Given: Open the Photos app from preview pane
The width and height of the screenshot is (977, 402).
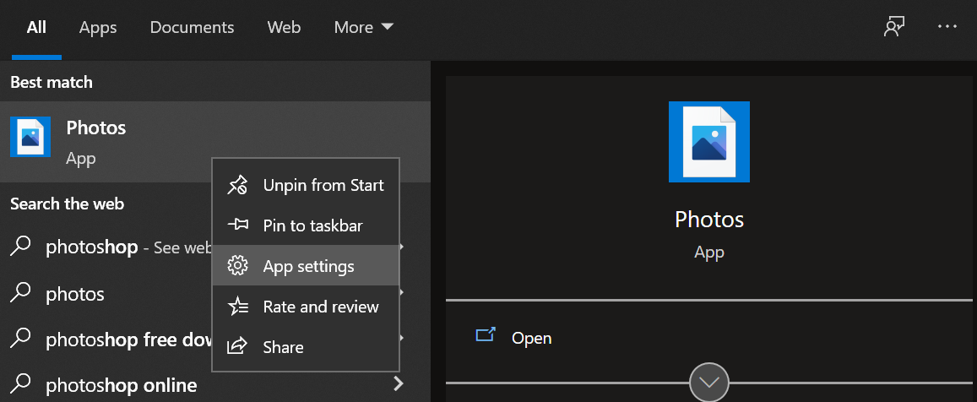Looking at the screenshot, I should point(531,338).
